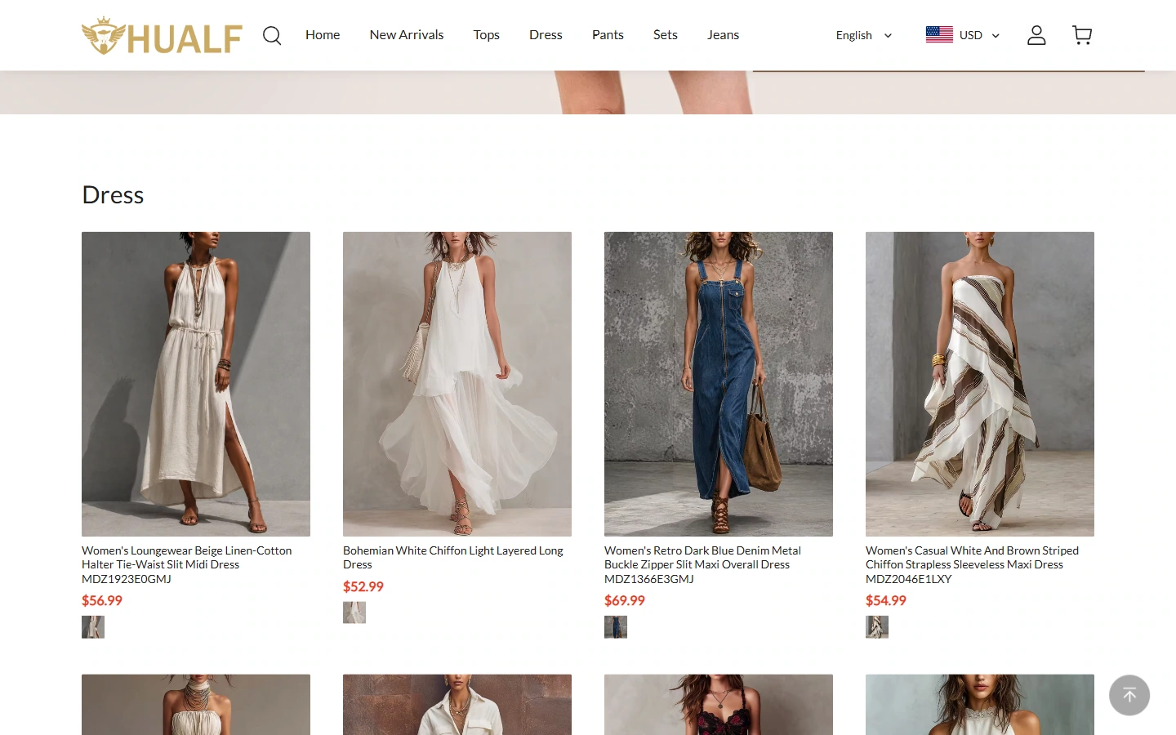Open the search magnifier icon
This screenshot has width=1176, height=735.
click(x=272, y=35)
